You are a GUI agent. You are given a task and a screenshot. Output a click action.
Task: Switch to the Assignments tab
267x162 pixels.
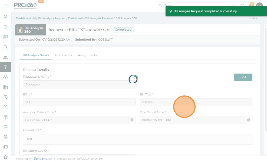pyautogui.click(x=87, y=55)
